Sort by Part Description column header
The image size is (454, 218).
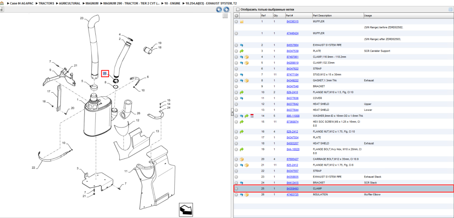338,15
